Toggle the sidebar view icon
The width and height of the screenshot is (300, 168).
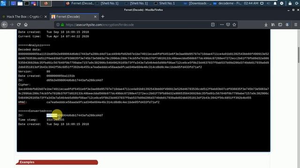280,25
